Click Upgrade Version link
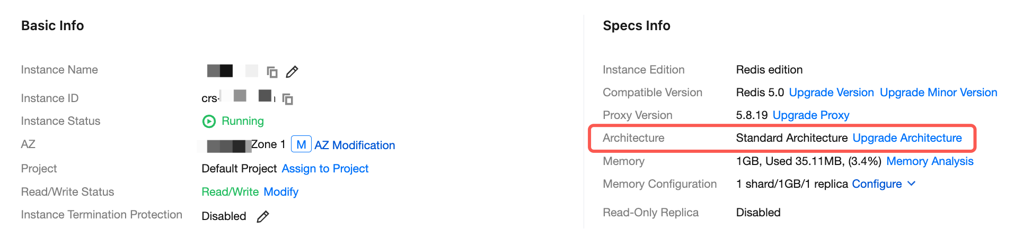The width and height of the screenshot is (1023, 238). (x=831, y=93)
